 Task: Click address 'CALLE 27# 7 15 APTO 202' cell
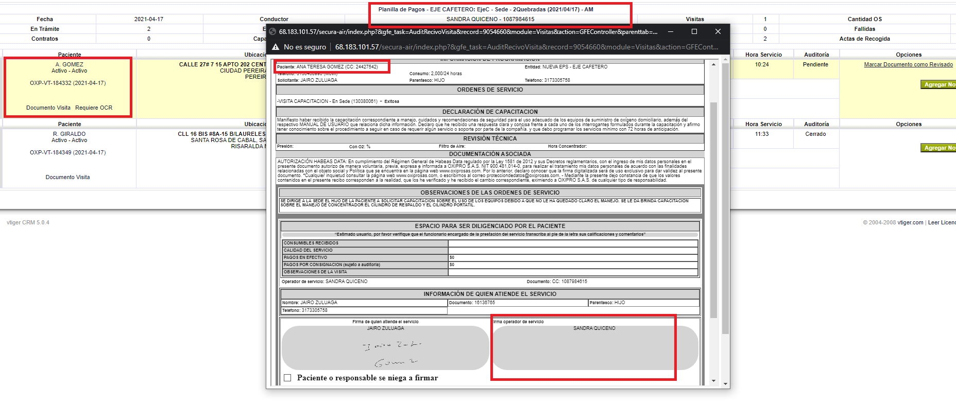(x=223, y=64)
